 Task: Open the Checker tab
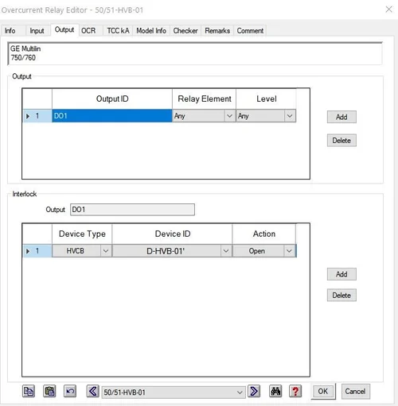185,31
